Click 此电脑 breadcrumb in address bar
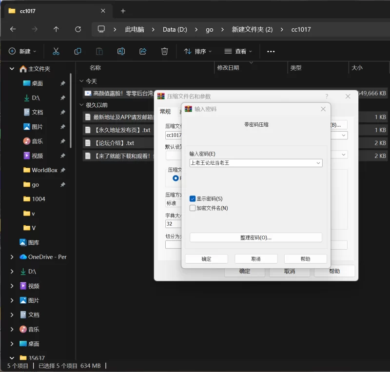Image resolution: width=390 pixels, height=372 pixels. pos(135,29)
